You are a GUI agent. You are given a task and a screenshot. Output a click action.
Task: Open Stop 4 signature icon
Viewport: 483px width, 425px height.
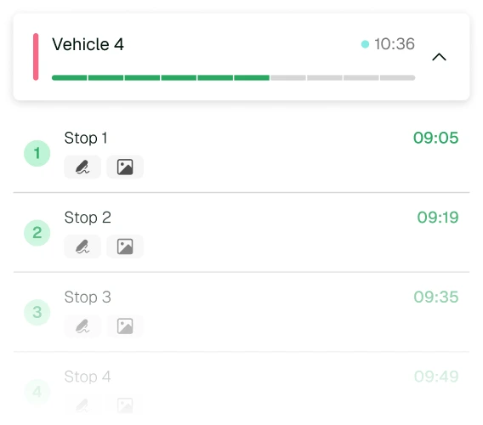[82, 405]
